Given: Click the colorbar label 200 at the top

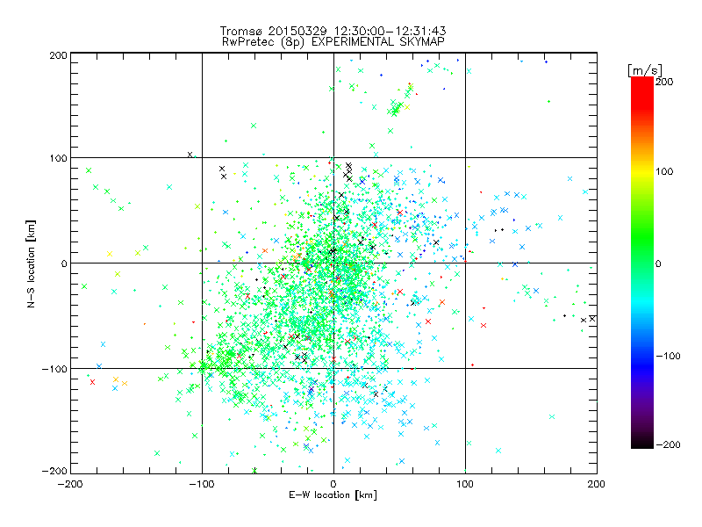Looking at the screenshot, I should [x=664, y=82].
